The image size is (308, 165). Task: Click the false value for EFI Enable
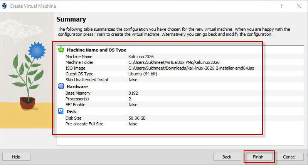pyautogui.click(x=133, y=105)
